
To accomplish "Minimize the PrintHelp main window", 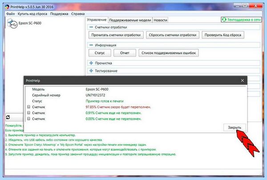I will pyautogui.click(x=238, y=6).
